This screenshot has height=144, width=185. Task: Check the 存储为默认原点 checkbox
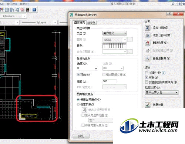coord(83,125)
